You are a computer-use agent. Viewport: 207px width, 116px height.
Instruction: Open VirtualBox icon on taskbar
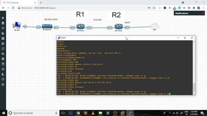point(123,113)
